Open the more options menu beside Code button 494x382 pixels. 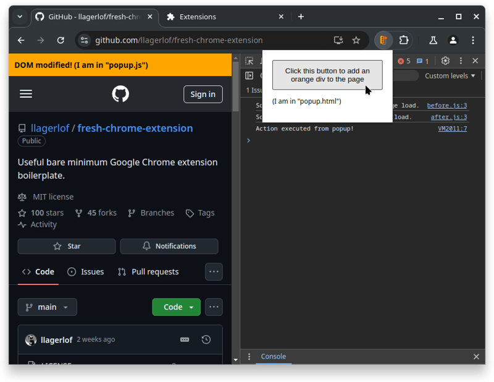(x=214, y=307)
